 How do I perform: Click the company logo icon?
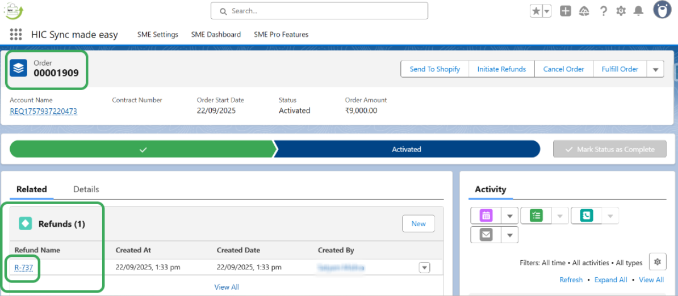point(14,10)
